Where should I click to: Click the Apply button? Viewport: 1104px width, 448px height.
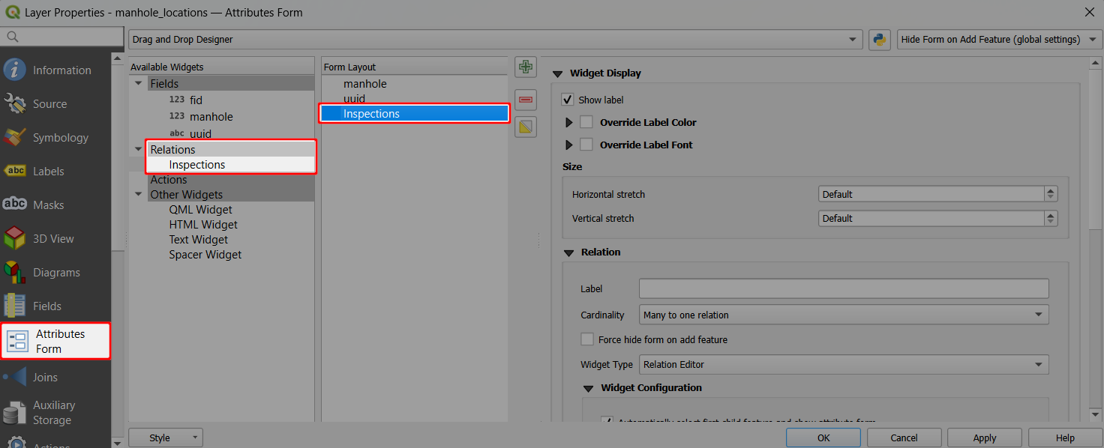984,438
